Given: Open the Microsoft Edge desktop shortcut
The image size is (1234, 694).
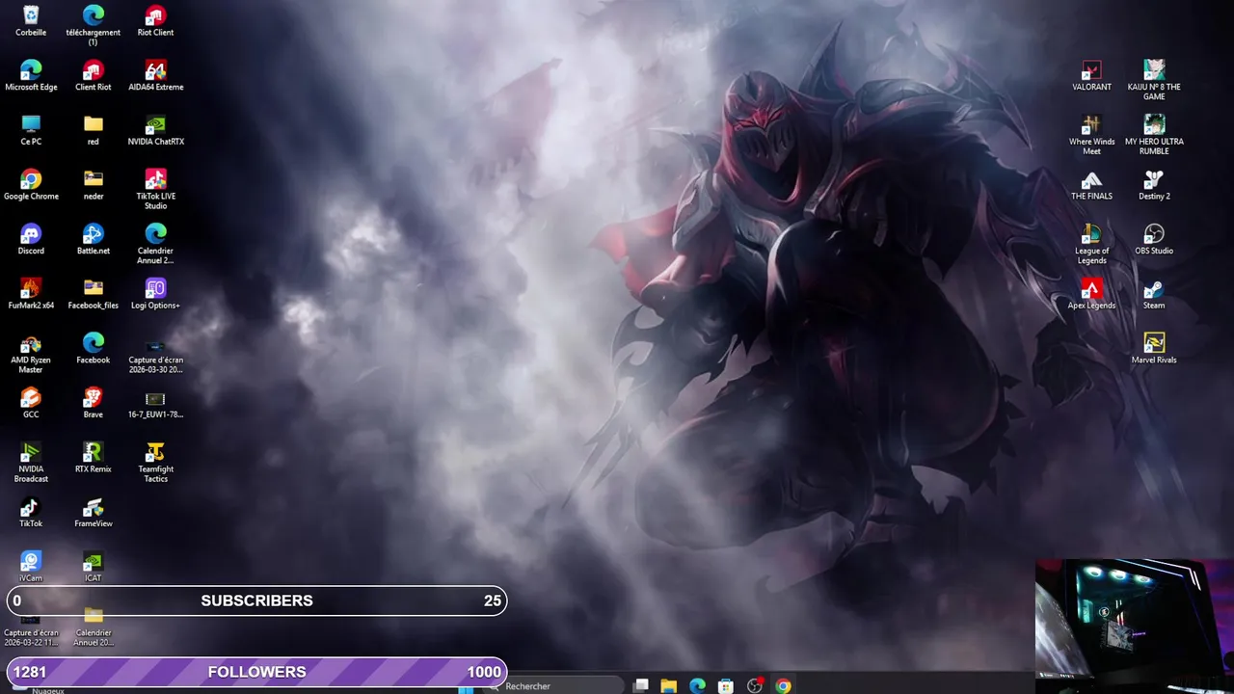Looking at the screenshot, I should (x=31, y=69).
